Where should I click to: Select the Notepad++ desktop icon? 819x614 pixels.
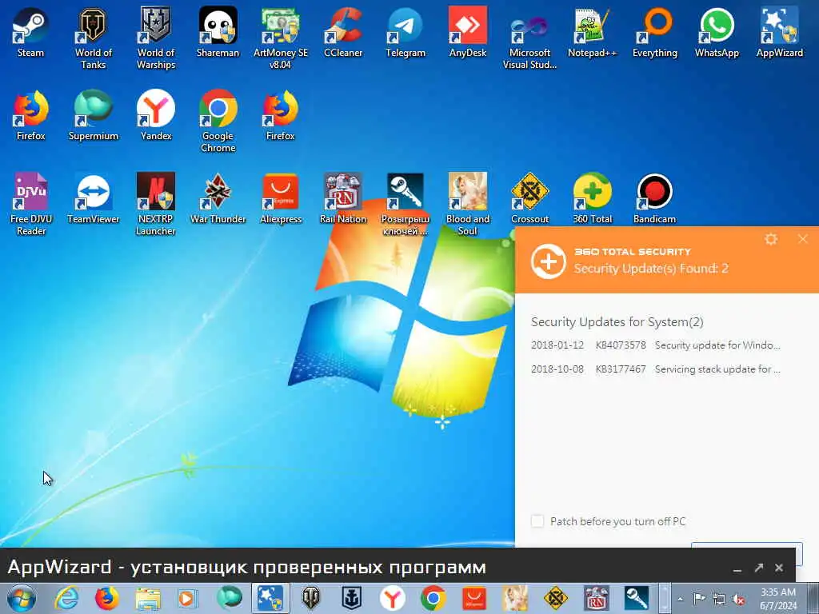(x=592, y=32)
